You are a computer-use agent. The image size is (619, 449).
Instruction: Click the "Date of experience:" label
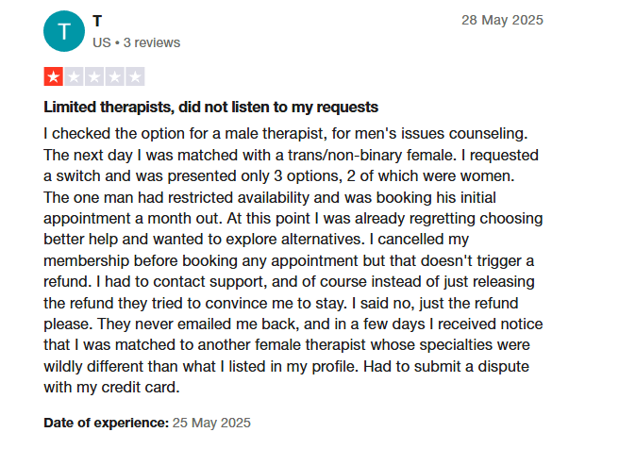[x=106, y=423]
